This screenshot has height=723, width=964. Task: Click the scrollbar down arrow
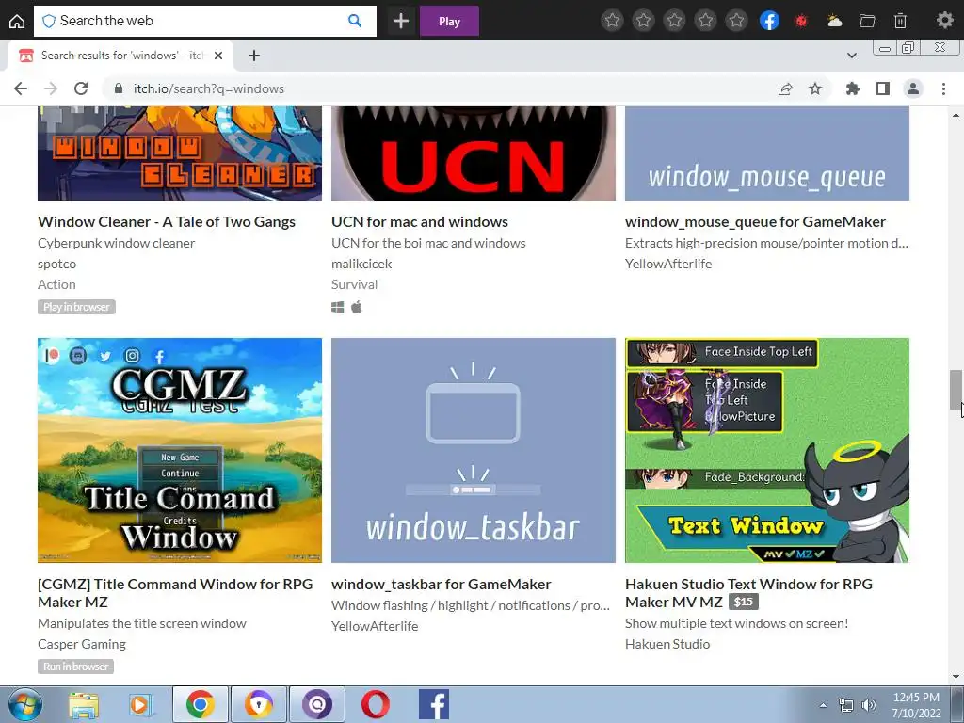tap(956, 678)
